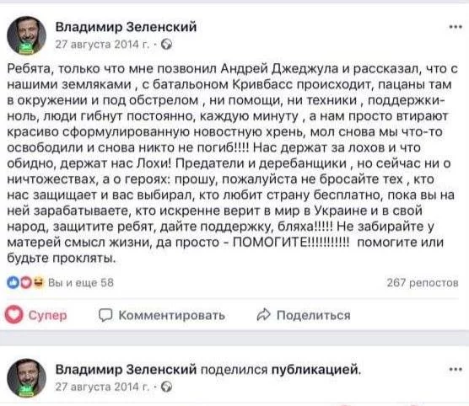Click the Комментировать button
Viewport: 469px width, 406px height.
click(x=162, y=315)
